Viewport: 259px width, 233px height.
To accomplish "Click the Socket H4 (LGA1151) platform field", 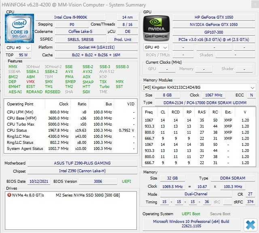I will [x=96, y=47].
